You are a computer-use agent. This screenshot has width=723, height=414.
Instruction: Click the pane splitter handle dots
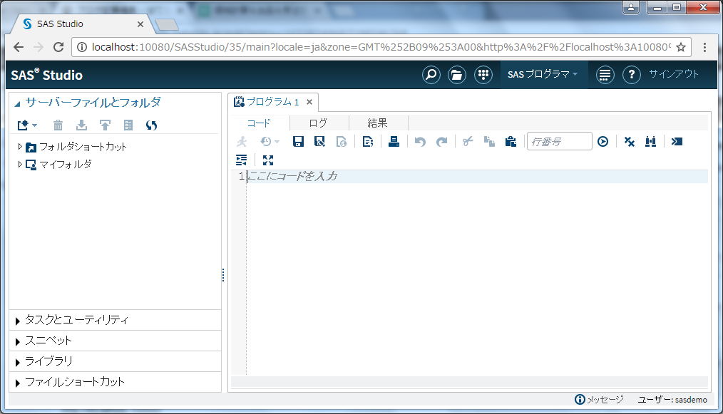tap(223, 275)
